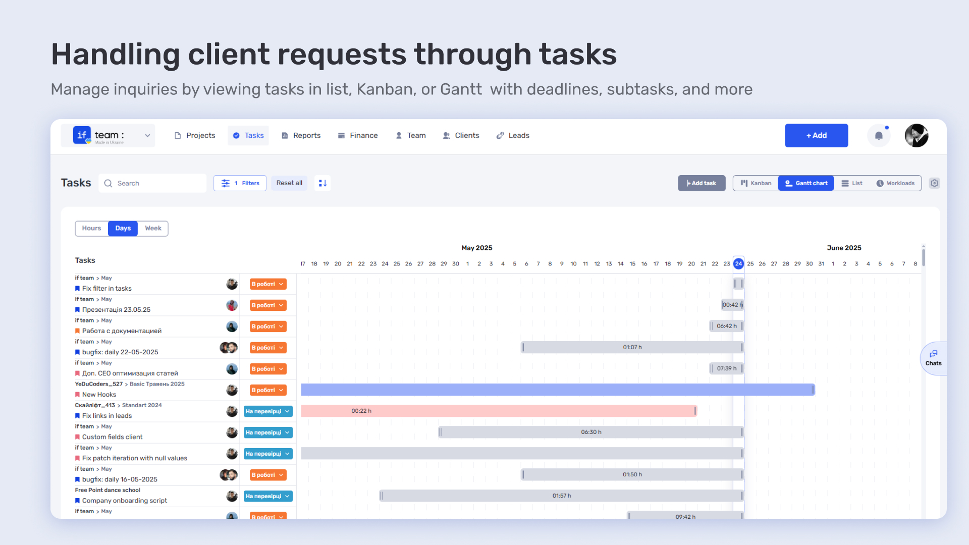Switch to the Kanban view tab
This screenshot has width=969, height=545.
pyautogui.click(x=756, y=183)
